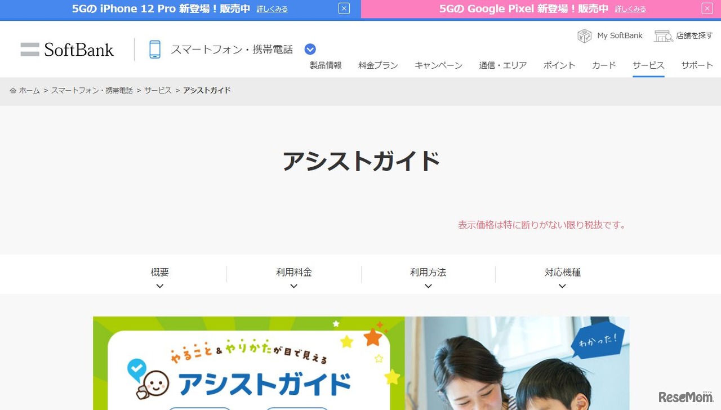Open the ポイント menu
Screen dimensions: 721x410
tap(559, 65)
